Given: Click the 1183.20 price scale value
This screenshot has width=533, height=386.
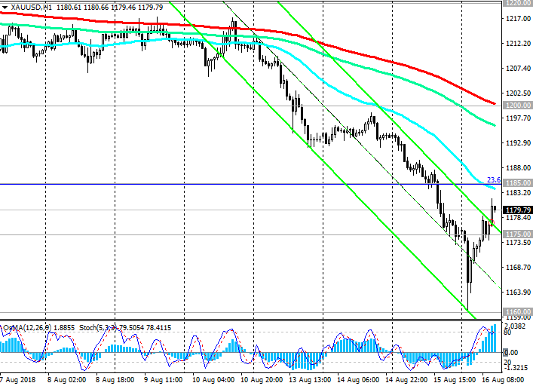Looking at the screenshot, I should click(x=518, y=193).
